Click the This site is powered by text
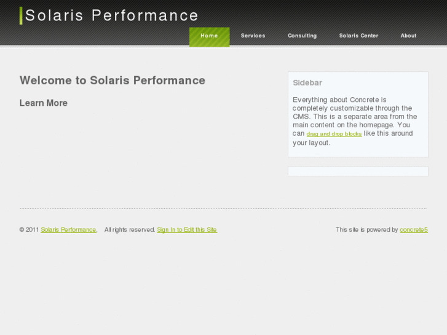 coord(366,230)
